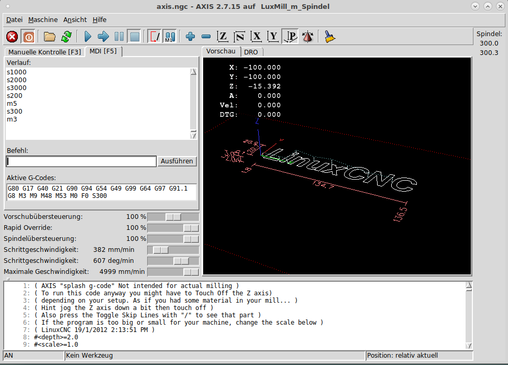Reload the current file with the green arrows
This screenshot has height=365, width=508.
(x=67, y=37)
